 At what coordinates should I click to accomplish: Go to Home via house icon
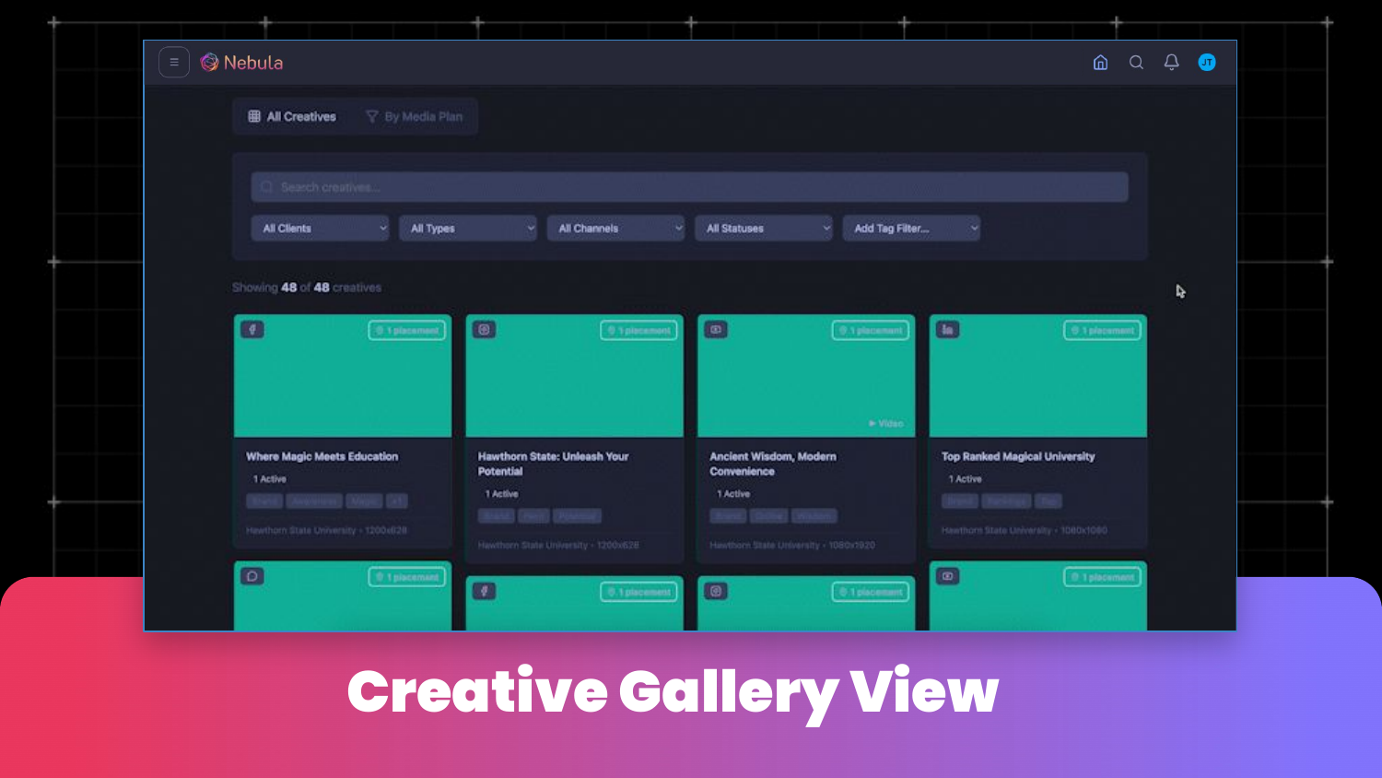1100,63
